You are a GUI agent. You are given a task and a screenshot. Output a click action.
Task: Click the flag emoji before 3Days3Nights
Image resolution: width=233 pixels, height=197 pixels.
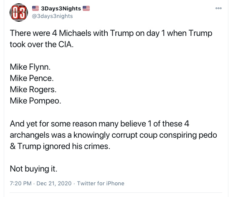click(35, 8)
